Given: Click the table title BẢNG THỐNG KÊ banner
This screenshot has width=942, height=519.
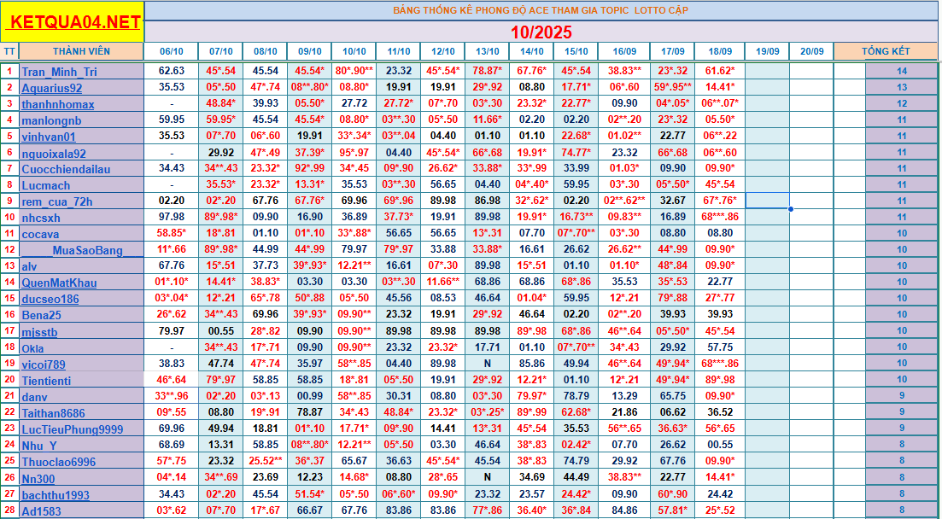Looking at the screenshot, I should click(540, 10).
